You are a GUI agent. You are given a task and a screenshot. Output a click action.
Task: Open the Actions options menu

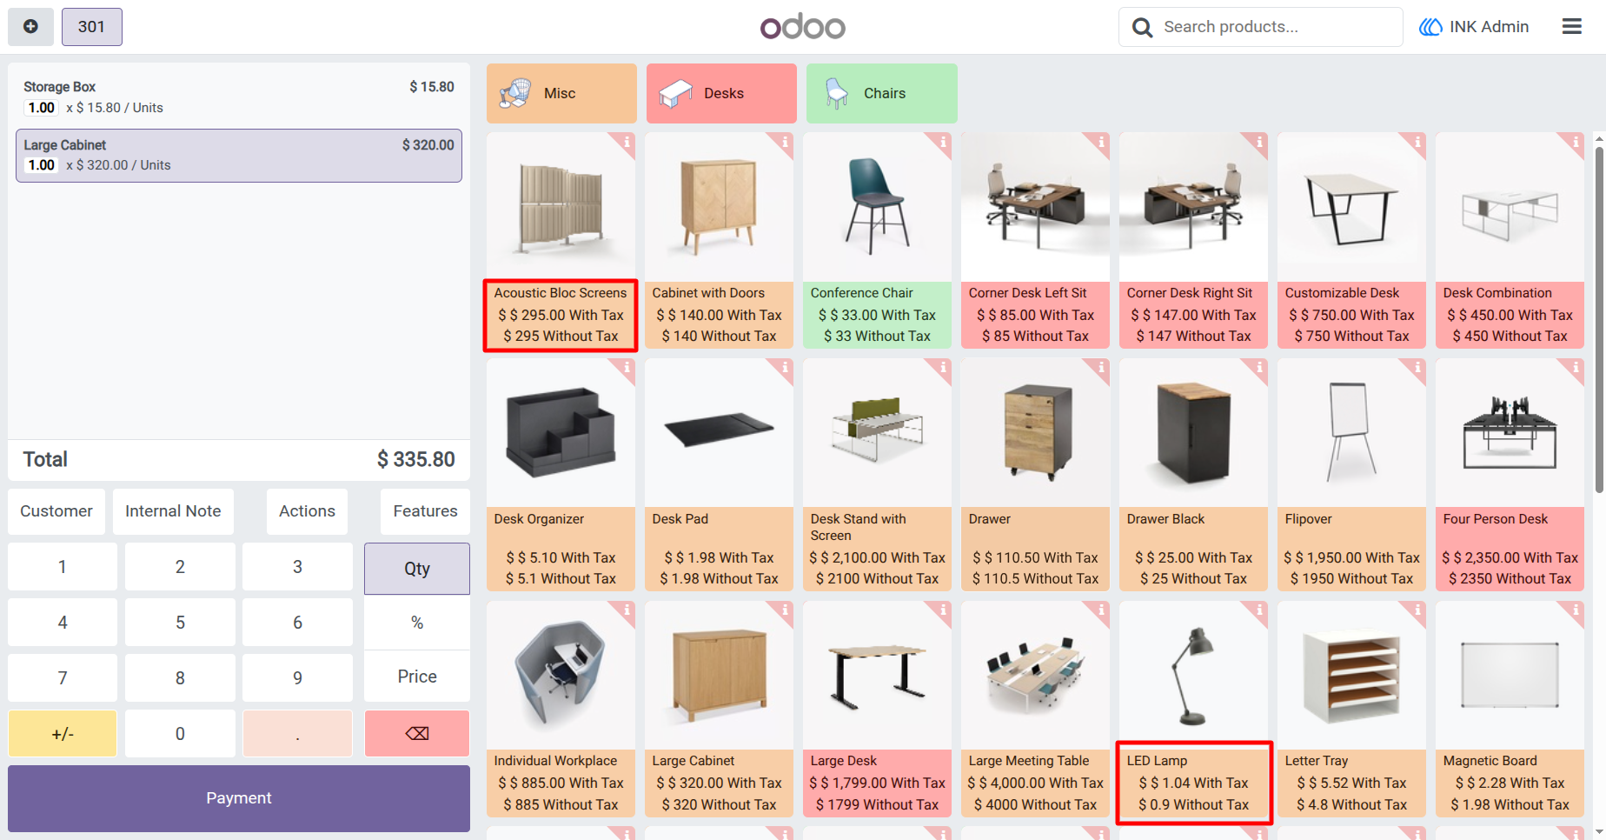tap(307, 511)
